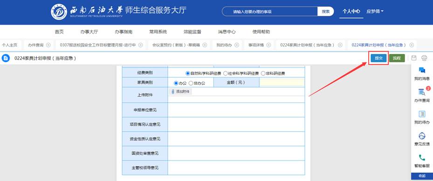Click the university logo emblem
Image resolution: width=433 pixels, height=181 pixels.
point(59,12)
